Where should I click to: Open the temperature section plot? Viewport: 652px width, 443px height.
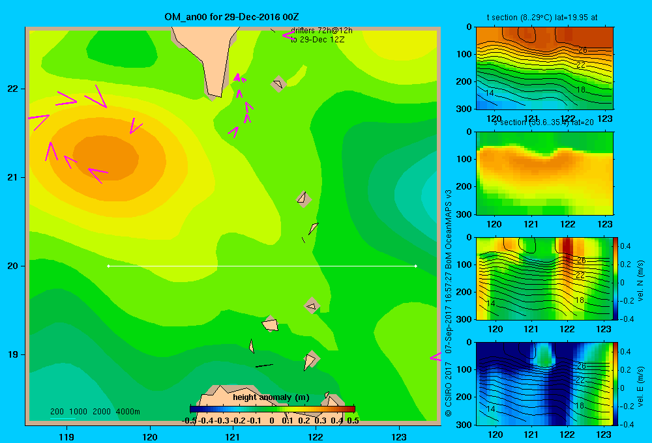click(x=544, y=68)
